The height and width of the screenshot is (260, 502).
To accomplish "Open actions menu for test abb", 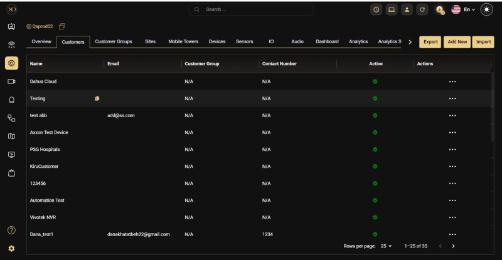I will click(452, 115).
